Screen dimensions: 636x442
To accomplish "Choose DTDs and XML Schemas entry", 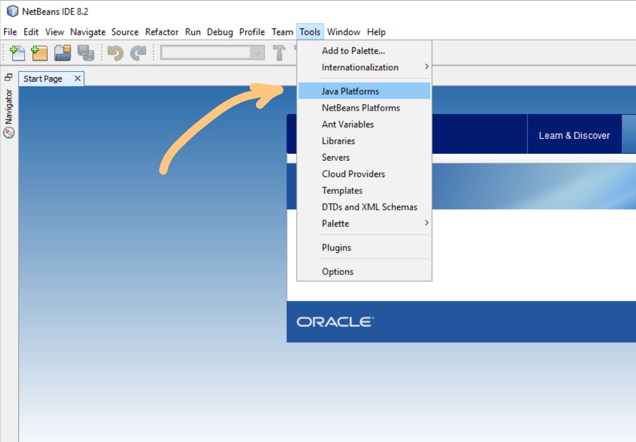I will pos(364,207).
